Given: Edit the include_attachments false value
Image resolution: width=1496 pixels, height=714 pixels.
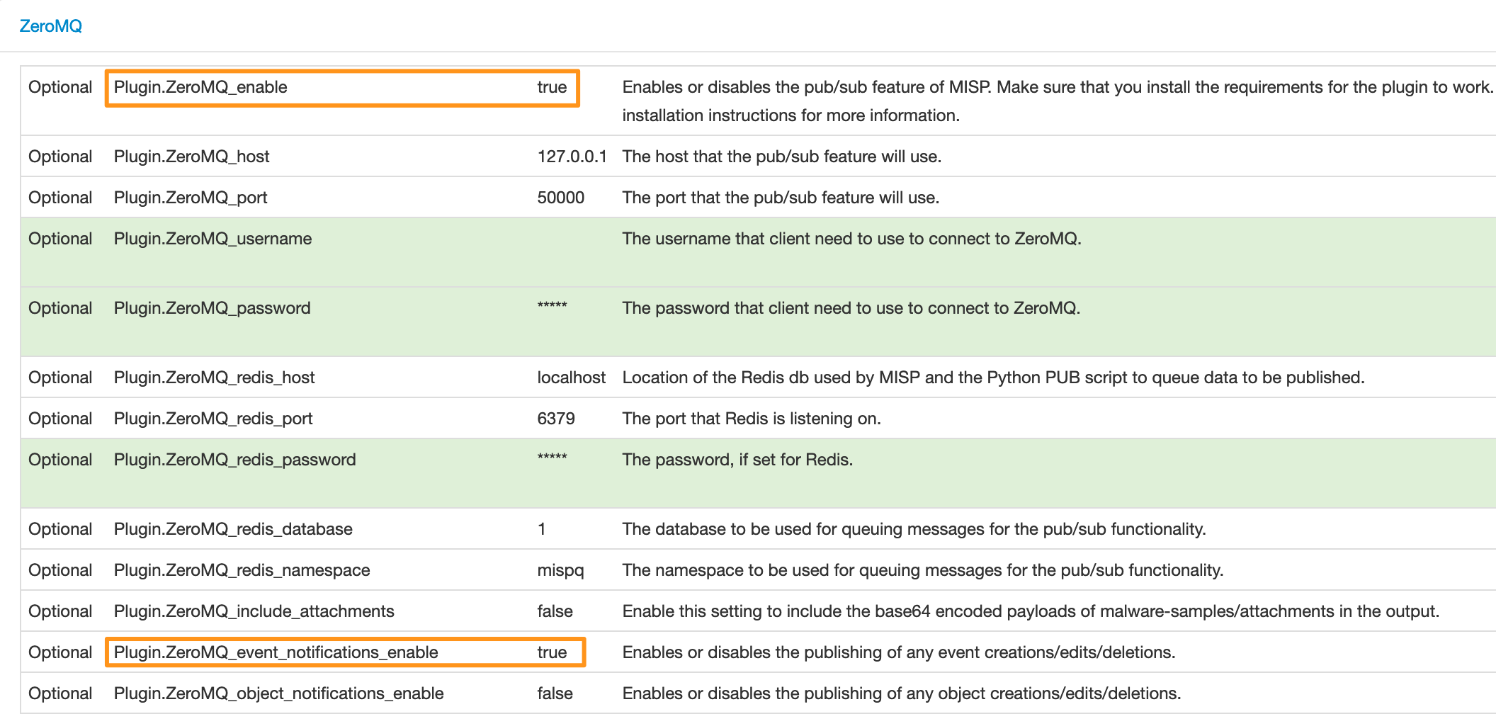Looking at the screenshot, I should pyautogui.click(x=555, y=611).
